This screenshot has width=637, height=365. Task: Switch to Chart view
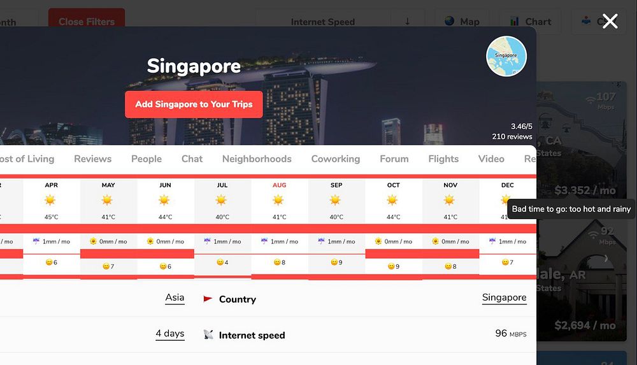(x=531, y=22)
